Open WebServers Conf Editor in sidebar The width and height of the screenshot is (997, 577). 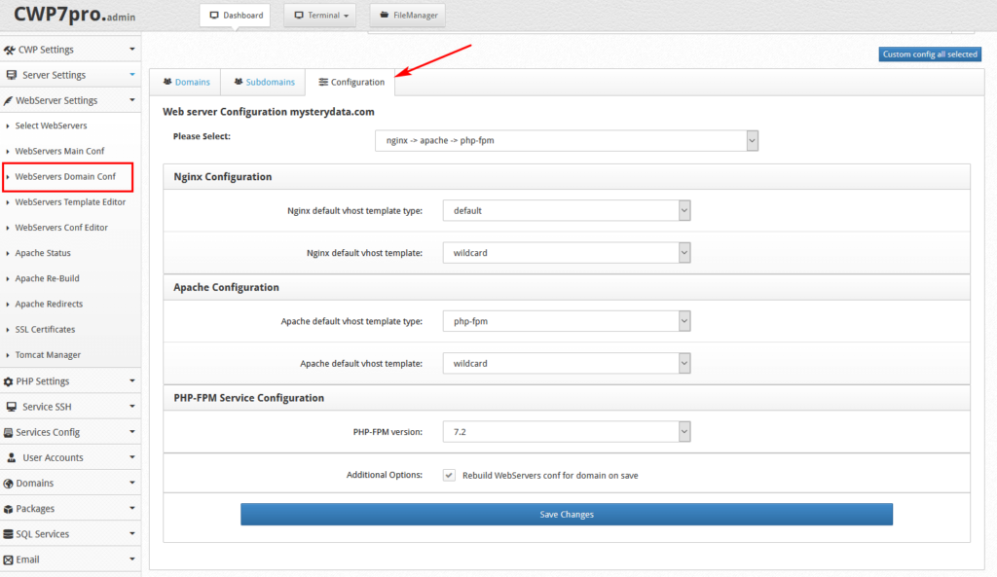63,227
